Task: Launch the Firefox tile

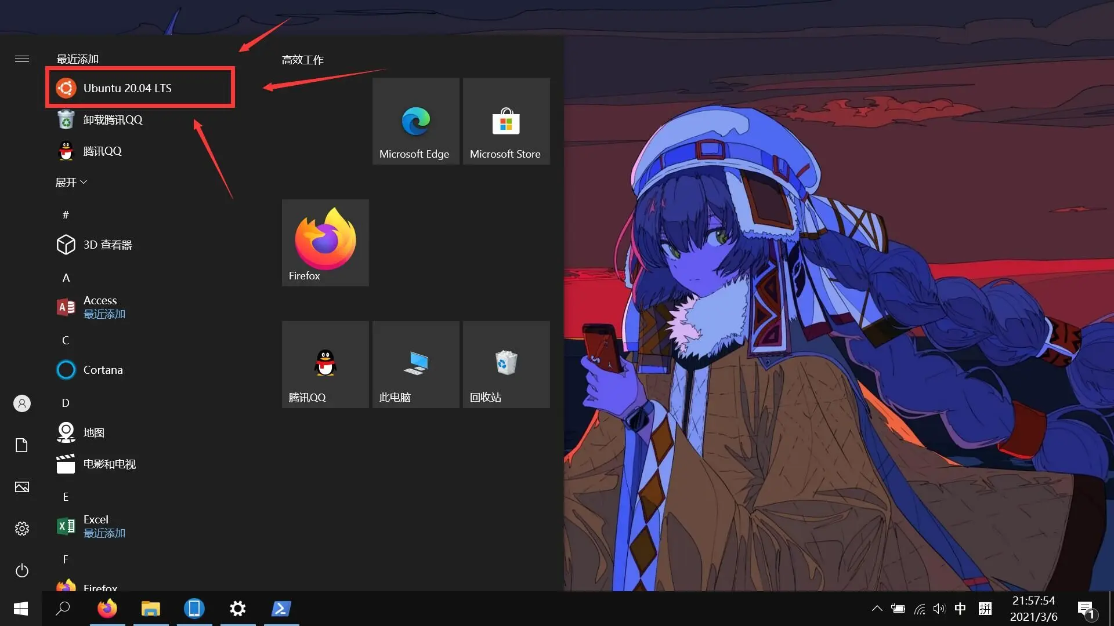Action: click(x=325, y=243)
